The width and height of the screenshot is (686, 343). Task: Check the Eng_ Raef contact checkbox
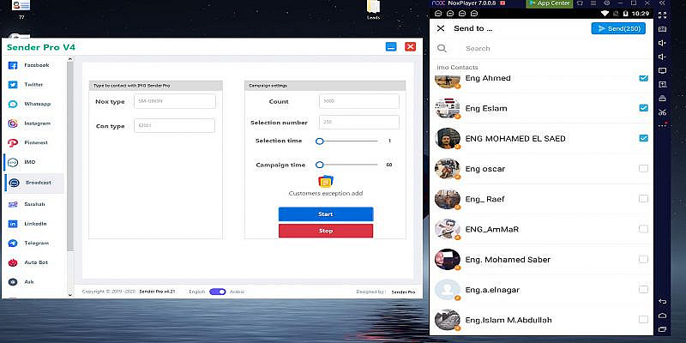coord(644,199)
